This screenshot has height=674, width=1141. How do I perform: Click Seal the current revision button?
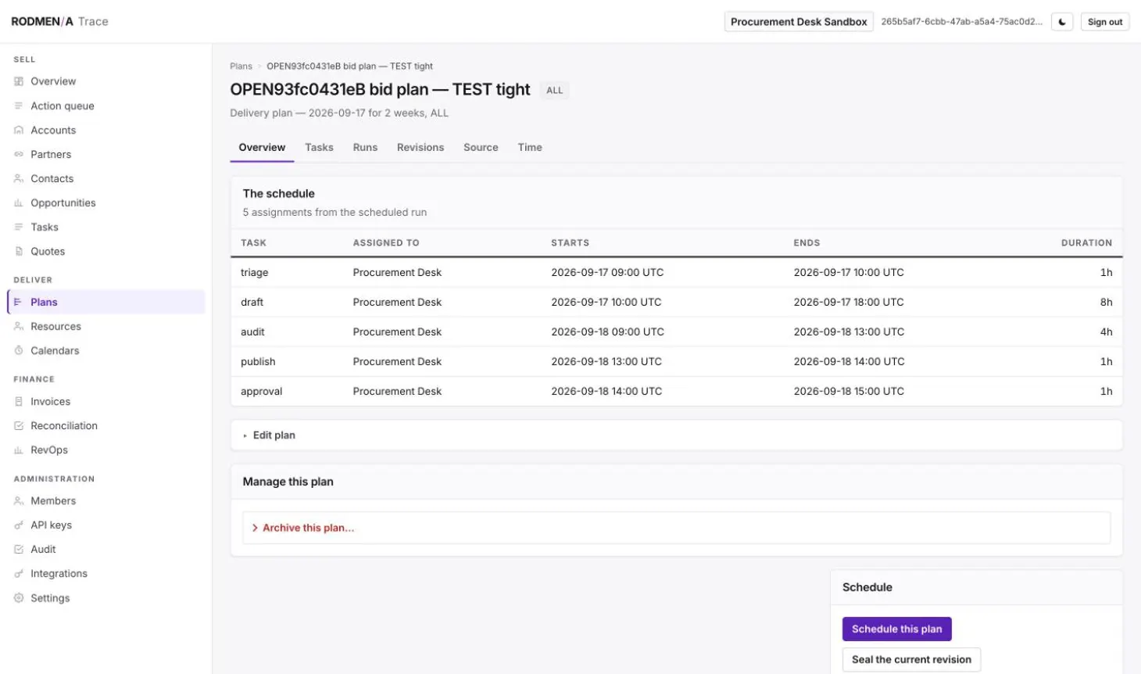[911, 659]
